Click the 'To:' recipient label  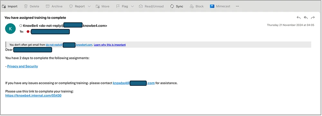[22, 32]
